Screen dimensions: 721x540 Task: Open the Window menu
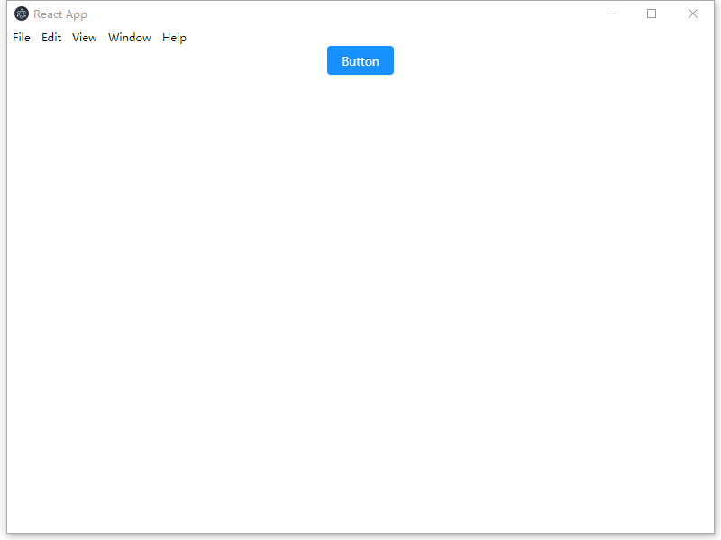click(x=129, y=38)
